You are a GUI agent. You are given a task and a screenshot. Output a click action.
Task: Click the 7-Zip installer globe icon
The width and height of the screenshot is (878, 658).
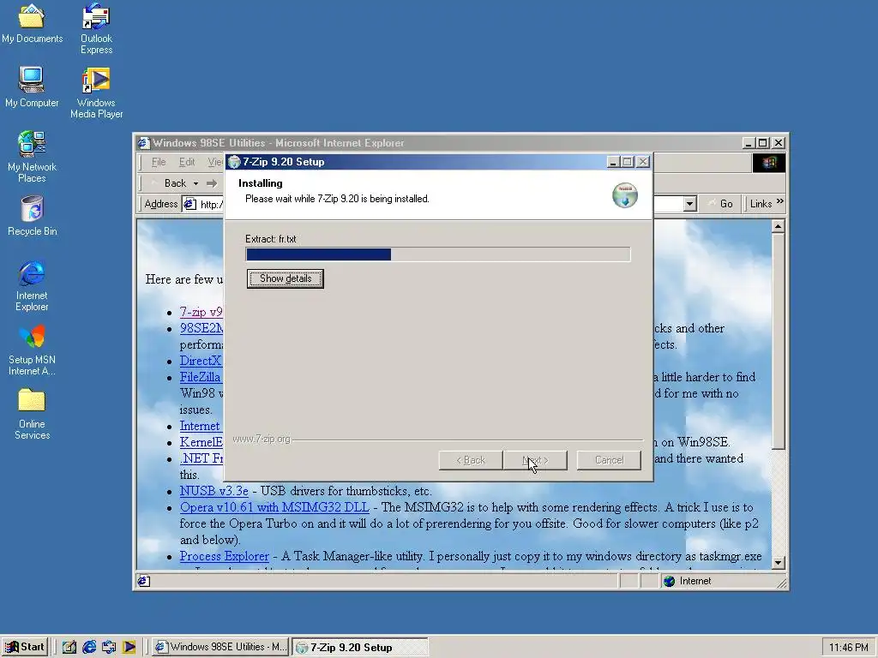(625, 195)
